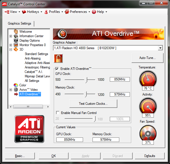Click the Apply button

click(x=86, y=156)
